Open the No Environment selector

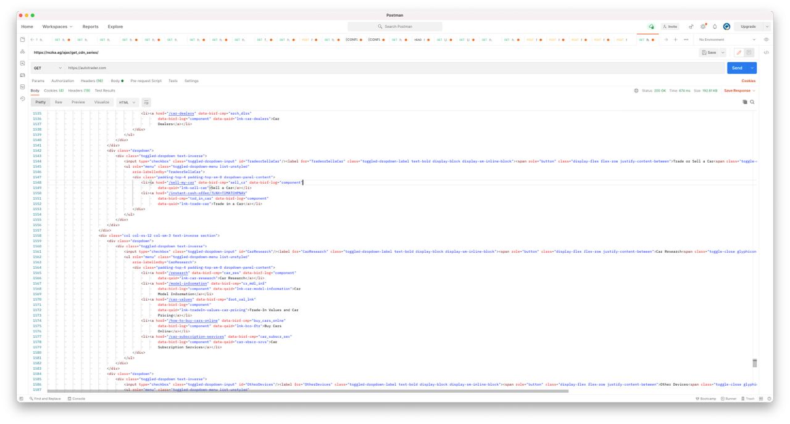coord(727,39)
